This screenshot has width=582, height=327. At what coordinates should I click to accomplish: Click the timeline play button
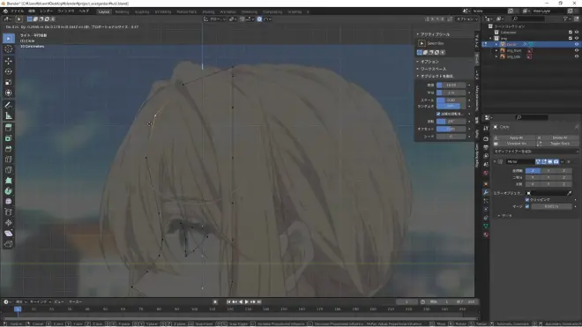(x=247, y=301)
